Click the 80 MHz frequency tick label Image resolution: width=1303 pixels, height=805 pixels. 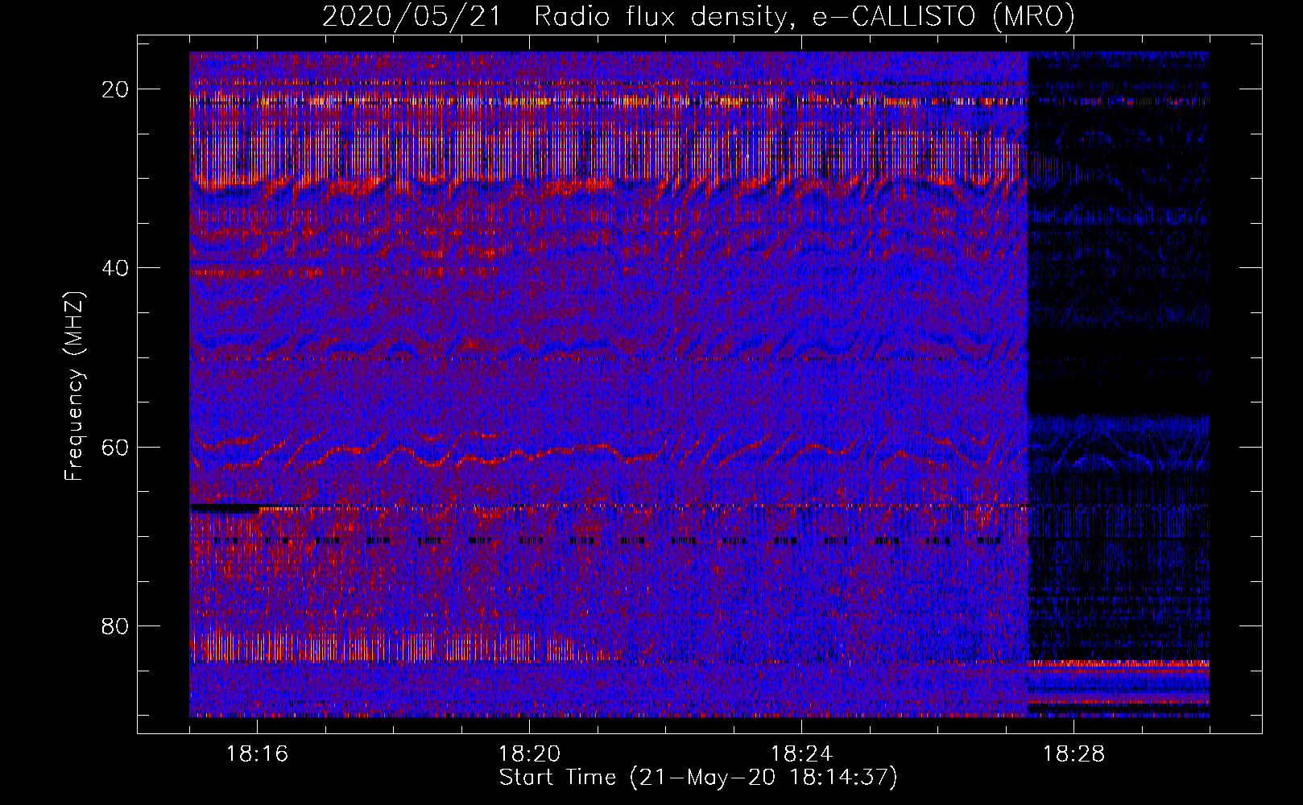click(x=115, y=625)
